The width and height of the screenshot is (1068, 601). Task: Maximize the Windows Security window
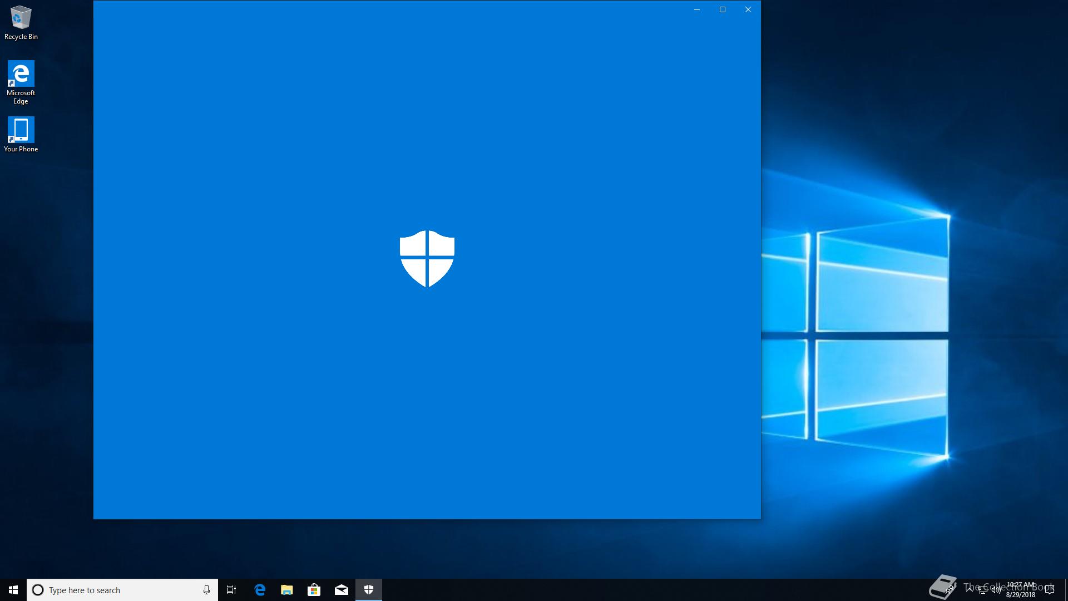(x=723, y=9)
